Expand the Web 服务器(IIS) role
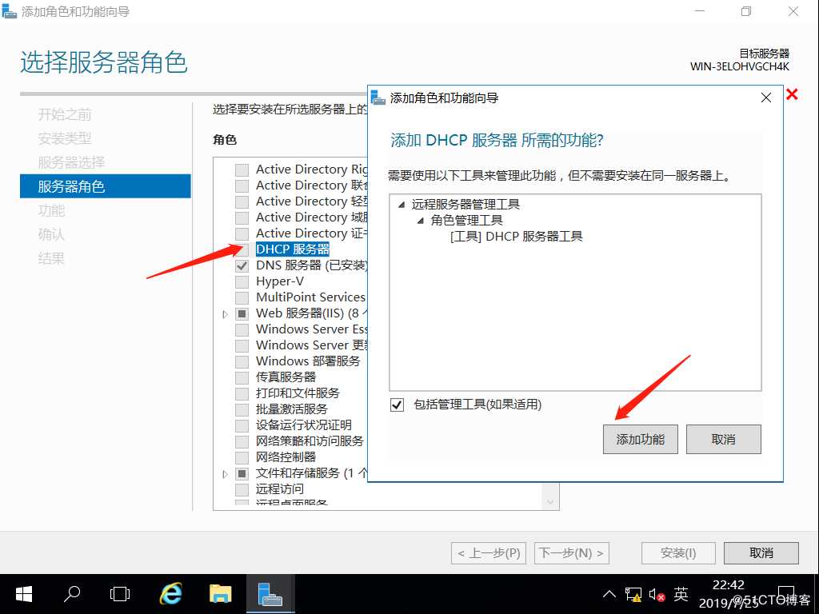 coord(225,314)
